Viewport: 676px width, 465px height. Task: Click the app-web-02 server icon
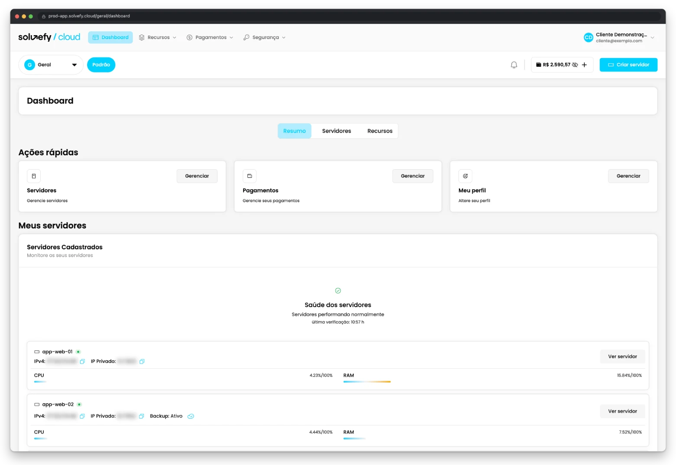(x=37, y=405)
